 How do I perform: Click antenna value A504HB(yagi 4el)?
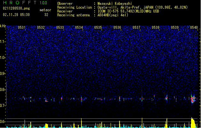(x=113, y=15)
